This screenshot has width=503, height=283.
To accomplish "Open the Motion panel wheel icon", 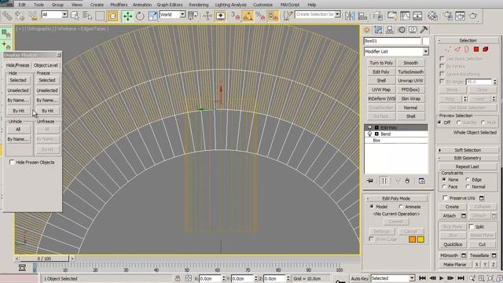I will click(x=402, y=30).
